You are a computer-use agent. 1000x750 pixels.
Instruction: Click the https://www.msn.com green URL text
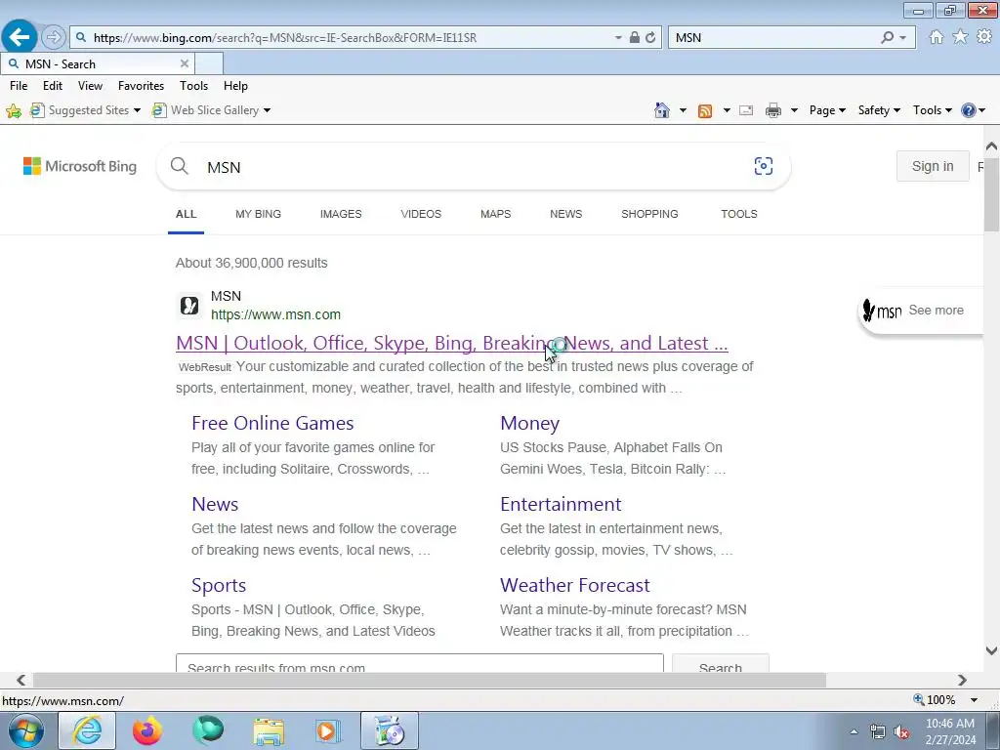click(x=275, y=315)
